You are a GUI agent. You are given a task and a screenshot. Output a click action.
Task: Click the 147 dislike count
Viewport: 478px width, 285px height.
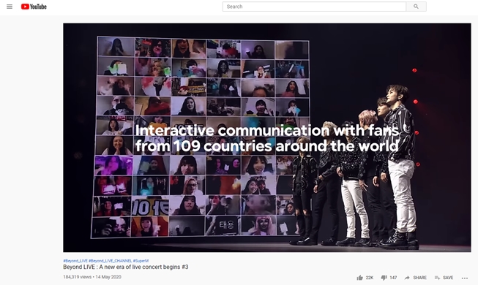click(x=393, y=278)
